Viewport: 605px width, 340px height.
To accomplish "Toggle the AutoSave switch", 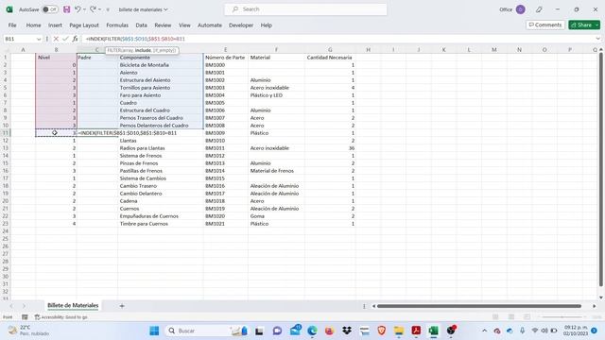I will (x=50, y=9).
